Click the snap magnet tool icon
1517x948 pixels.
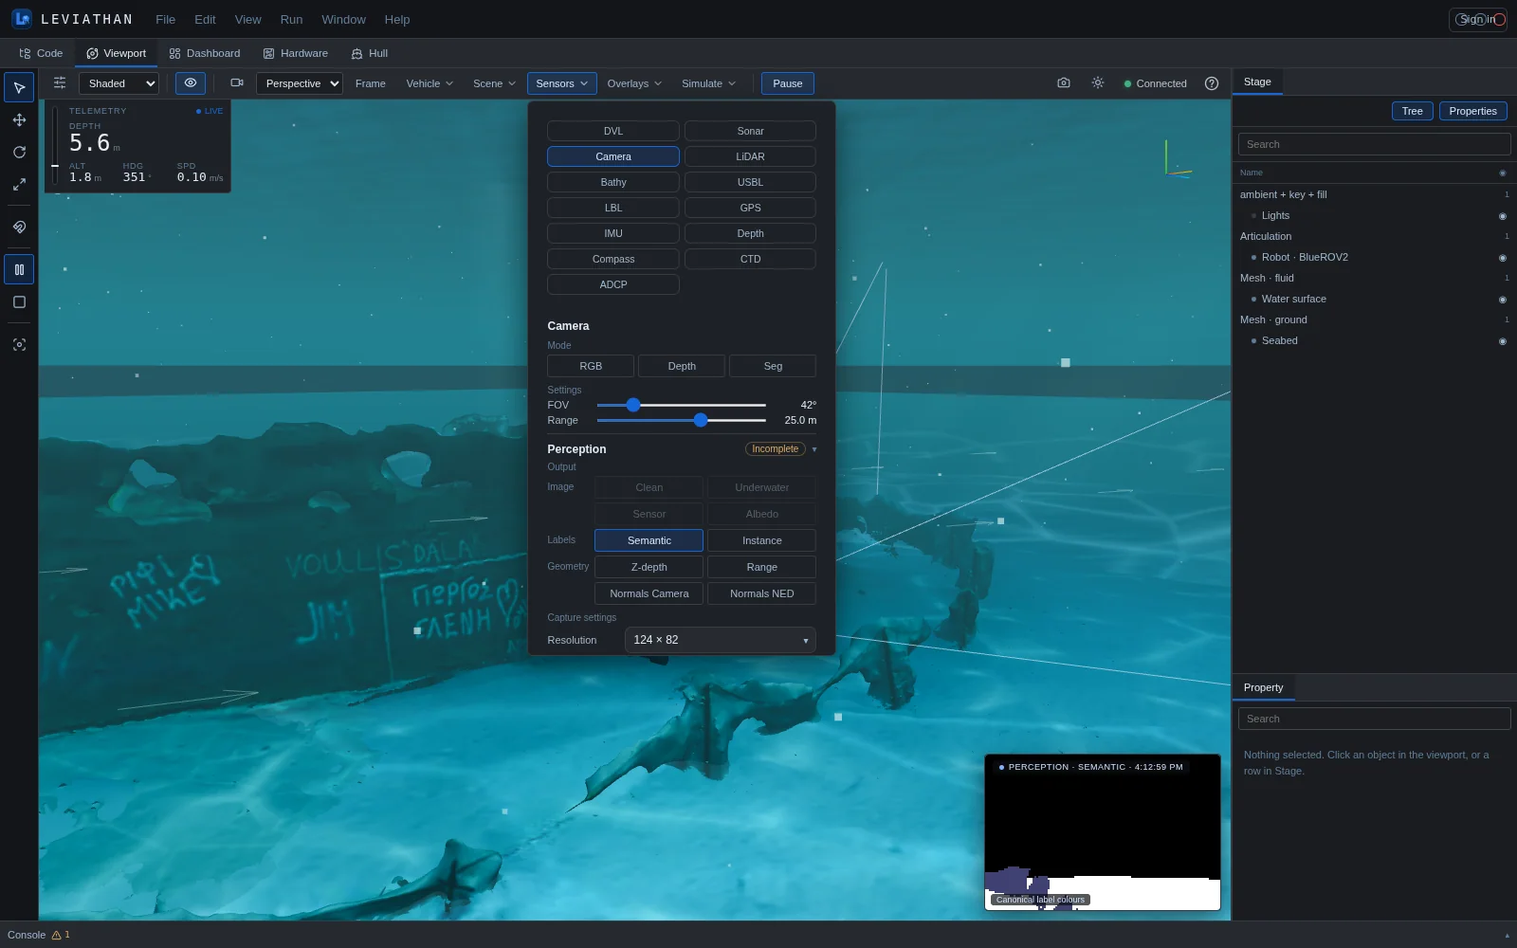(19, 228)
